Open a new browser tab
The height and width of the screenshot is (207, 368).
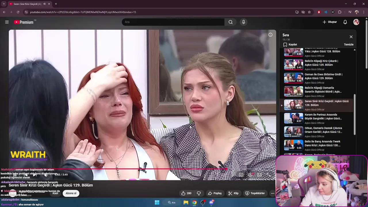point(56,4)
